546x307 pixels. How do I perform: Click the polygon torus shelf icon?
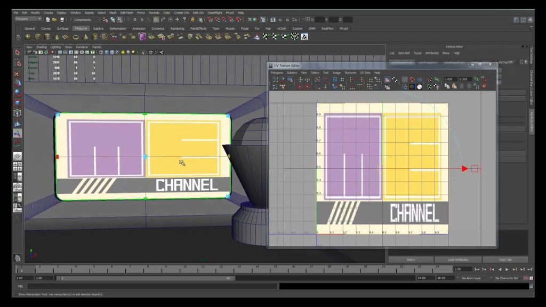[x=76, y=37]
